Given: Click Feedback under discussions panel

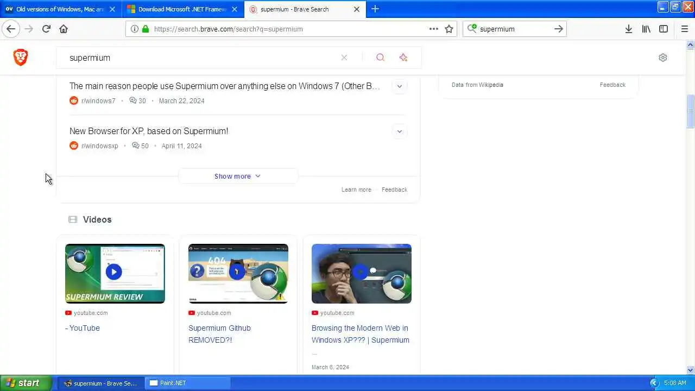Looking at the screenshot, I should click(394, 190).
